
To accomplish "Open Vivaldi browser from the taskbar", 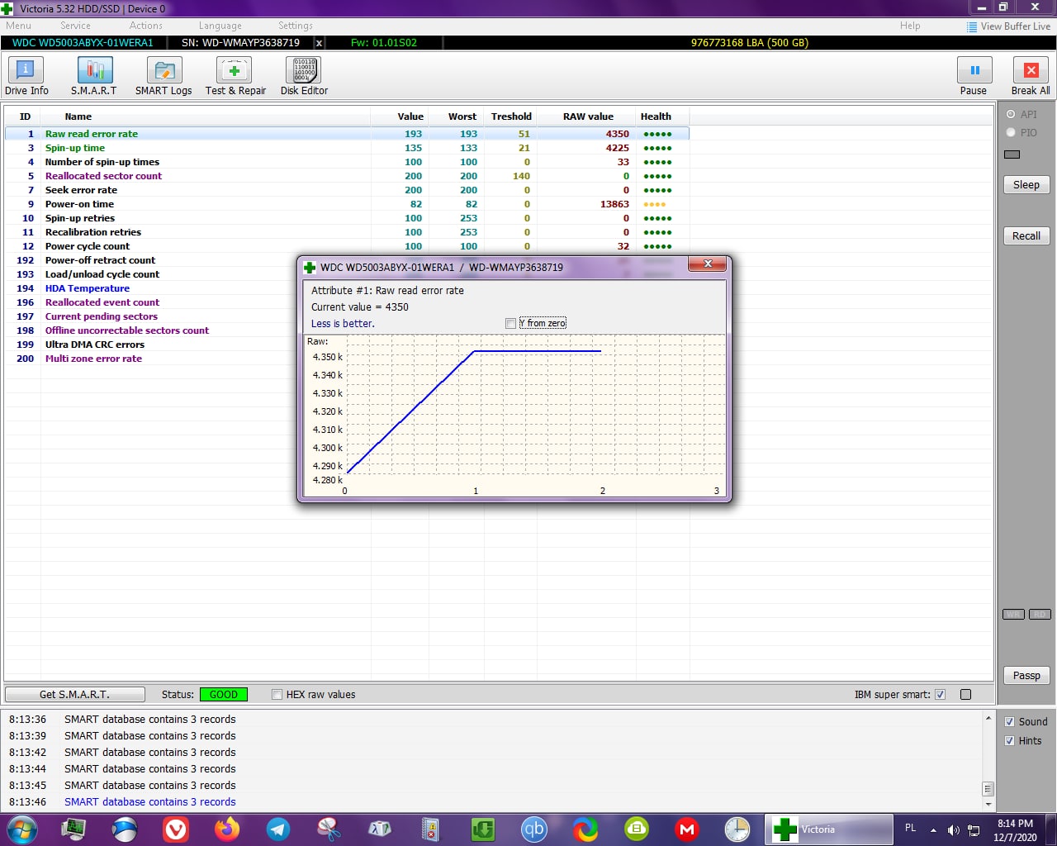I will pyautogui.click(x=176, y=829).
